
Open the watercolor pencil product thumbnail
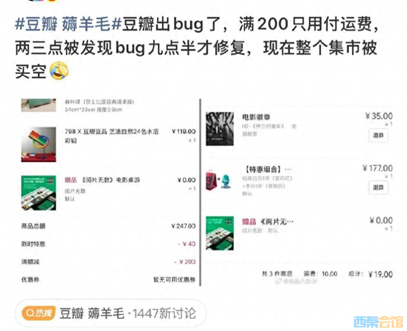pos(38,145)
